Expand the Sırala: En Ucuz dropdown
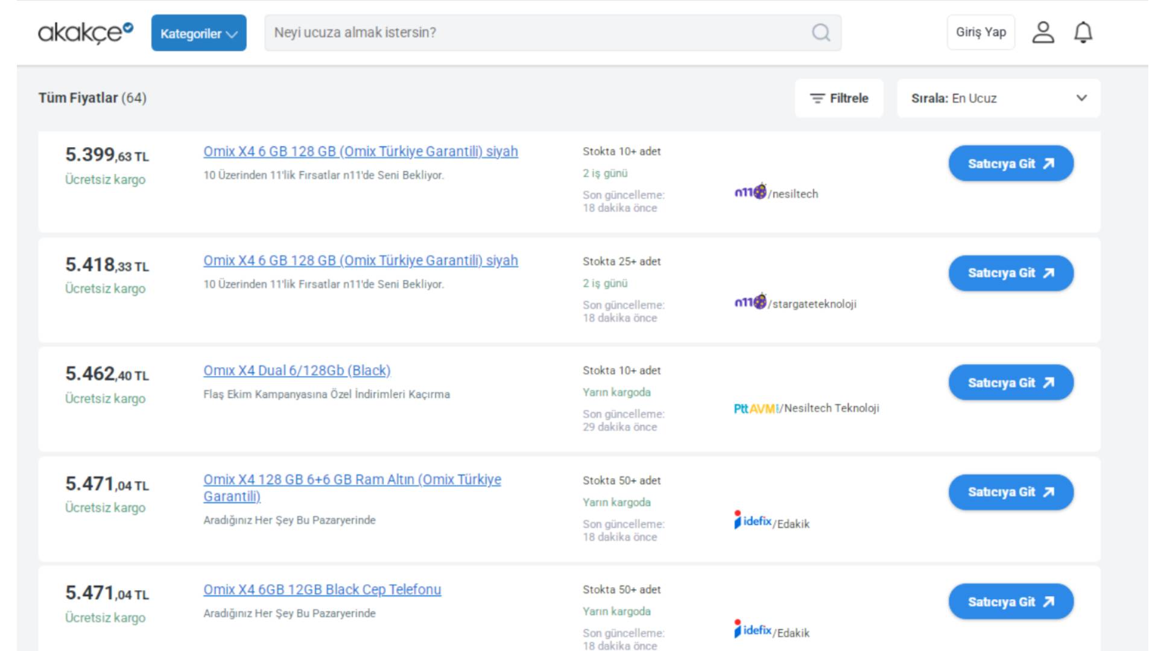1158x651 pixels. click(x=998, y=98)
